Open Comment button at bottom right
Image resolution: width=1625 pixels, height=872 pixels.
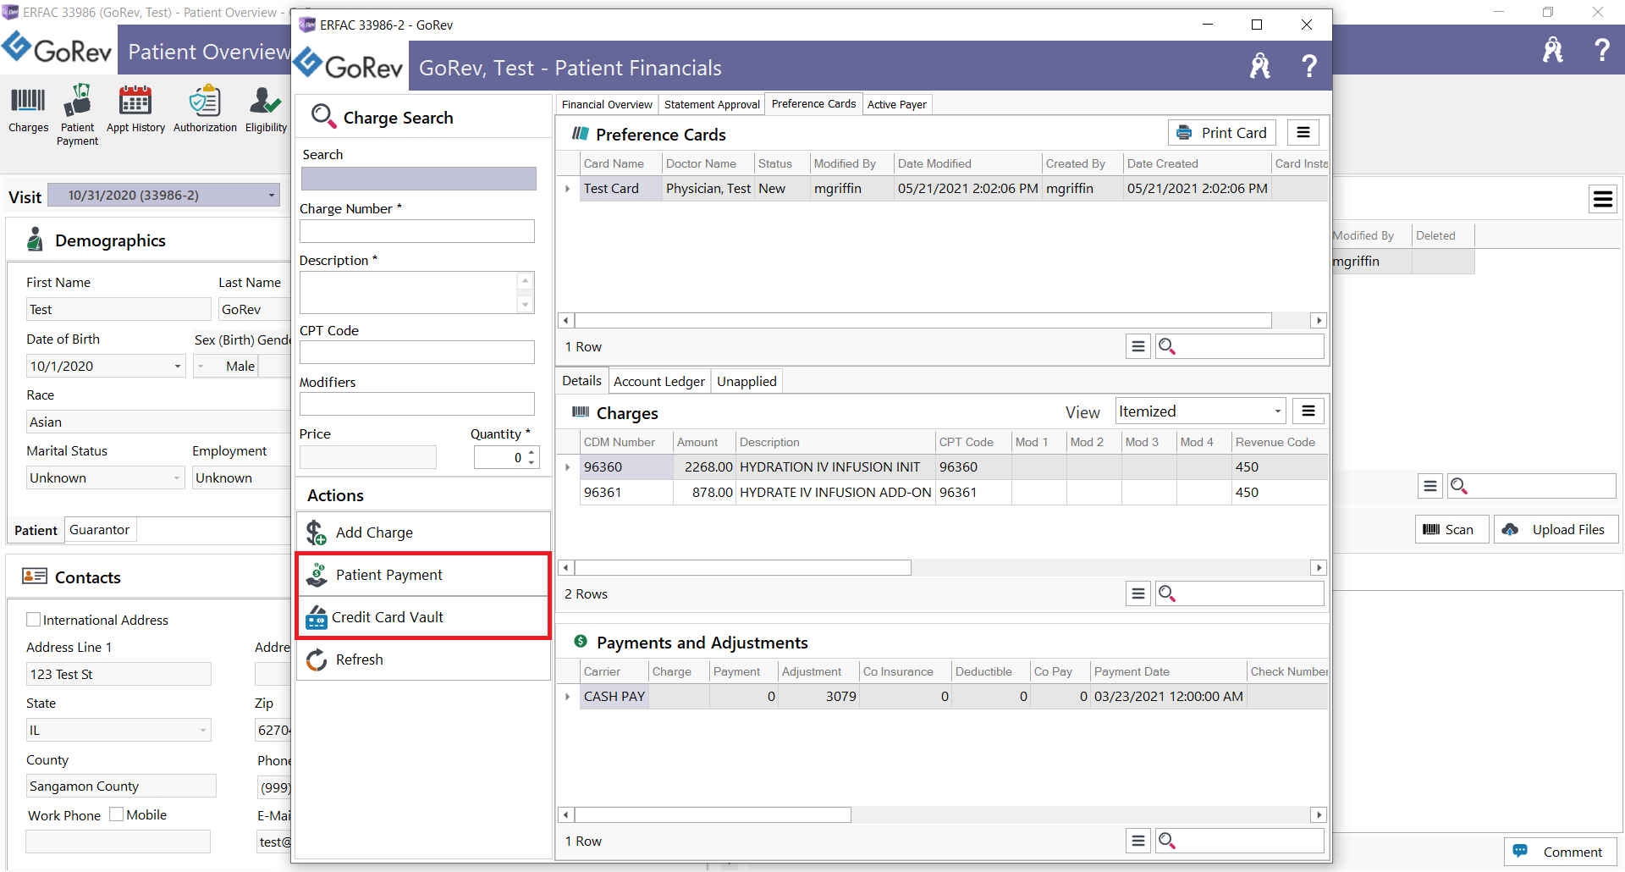[1560, 852]
